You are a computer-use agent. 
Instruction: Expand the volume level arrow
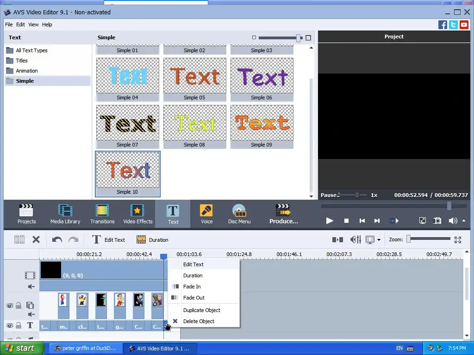[464, 220]
